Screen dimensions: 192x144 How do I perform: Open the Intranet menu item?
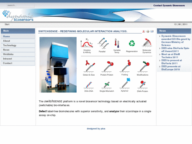[18, 59]
